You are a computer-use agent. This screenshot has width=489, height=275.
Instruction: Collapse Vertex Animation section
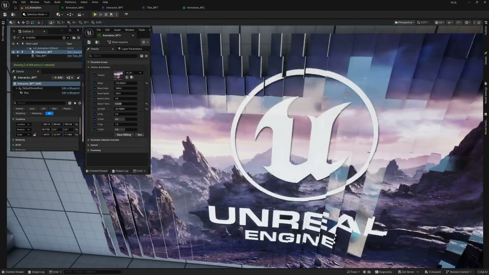coord(89,67)
